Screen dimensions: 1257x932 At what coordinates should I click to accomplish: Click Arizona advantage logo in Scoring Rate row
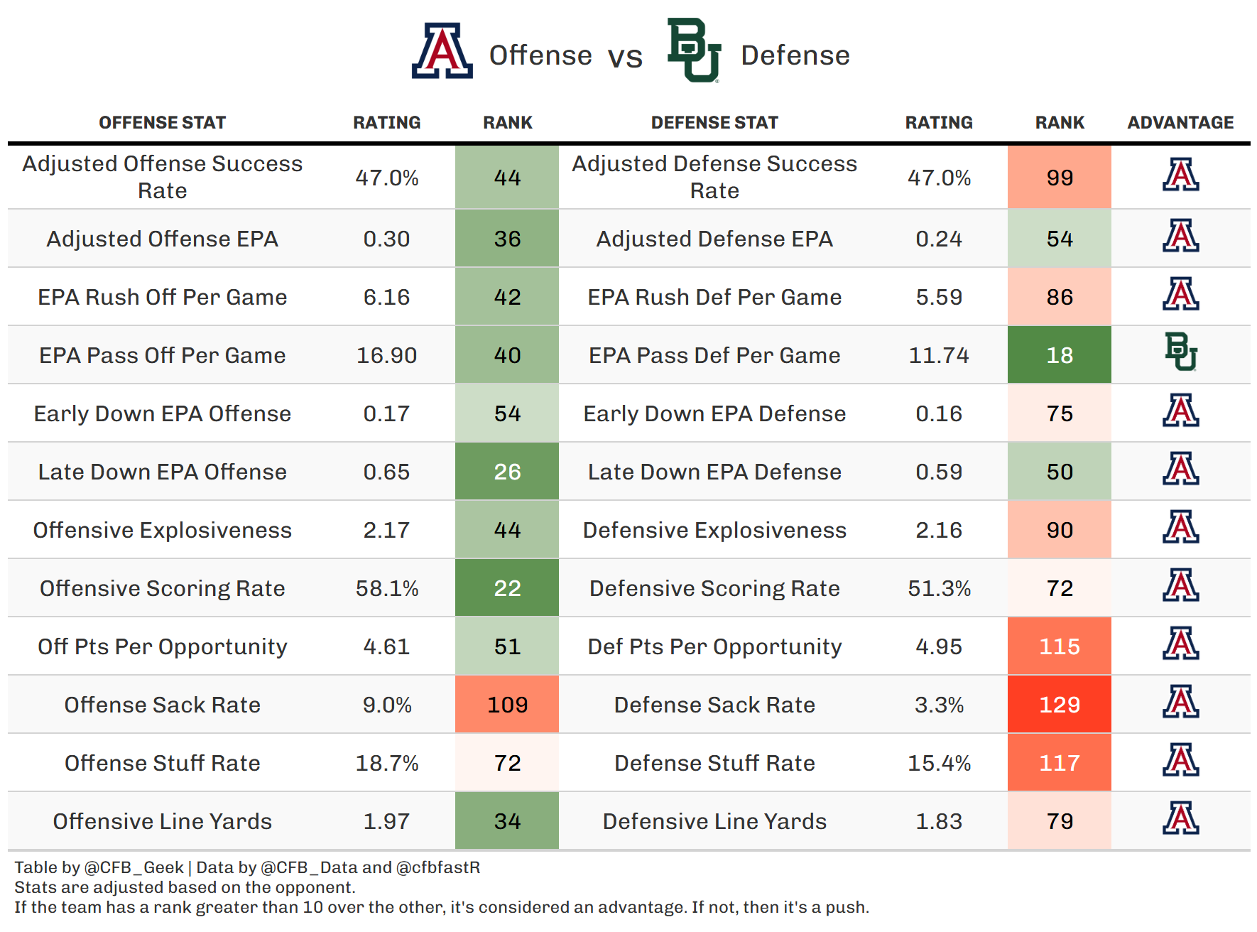pos(1180,585)
